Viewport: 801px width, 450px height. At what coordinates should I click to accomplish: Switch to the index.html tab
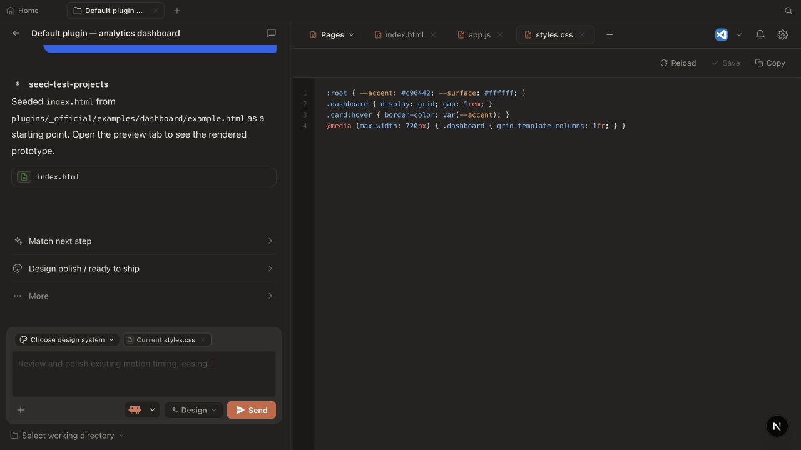pyautogui.click(x=399, y=35)
